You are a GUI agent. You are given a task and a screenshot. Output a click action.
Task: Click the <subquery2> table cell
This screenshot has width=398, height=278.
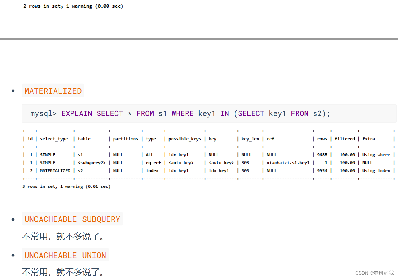tap(92, 163)
